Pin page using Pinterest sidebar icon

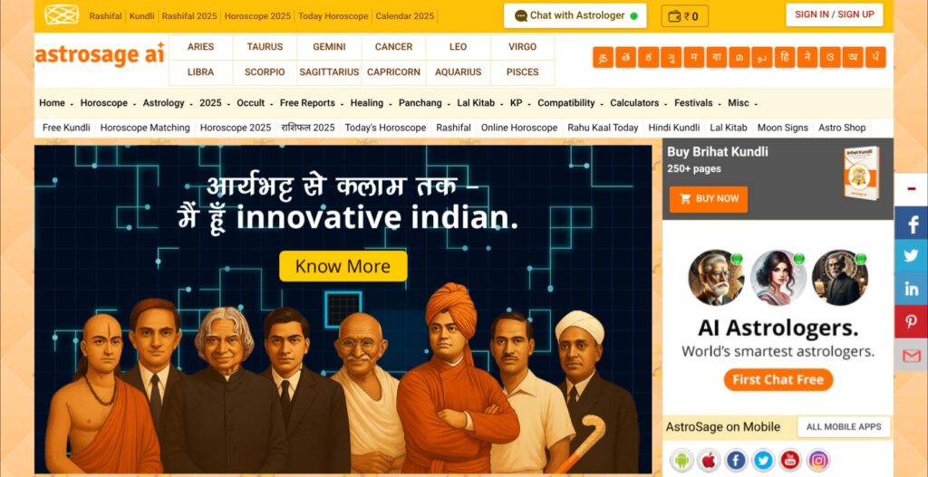coord(912,321)
